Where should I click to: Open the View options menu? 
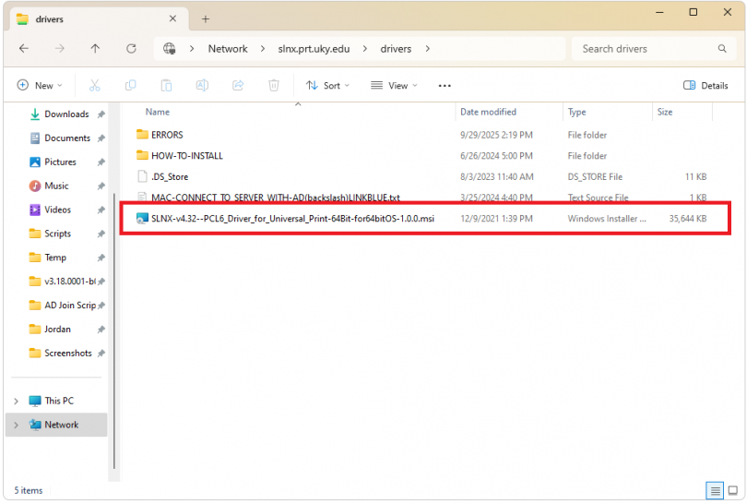coord(394,86)
